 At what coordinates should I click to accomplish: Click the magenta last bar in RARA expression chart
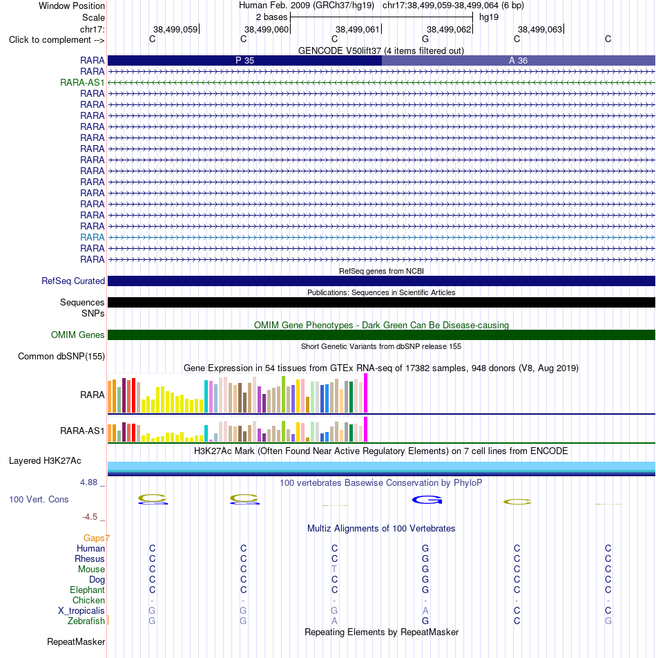[365, 393]
